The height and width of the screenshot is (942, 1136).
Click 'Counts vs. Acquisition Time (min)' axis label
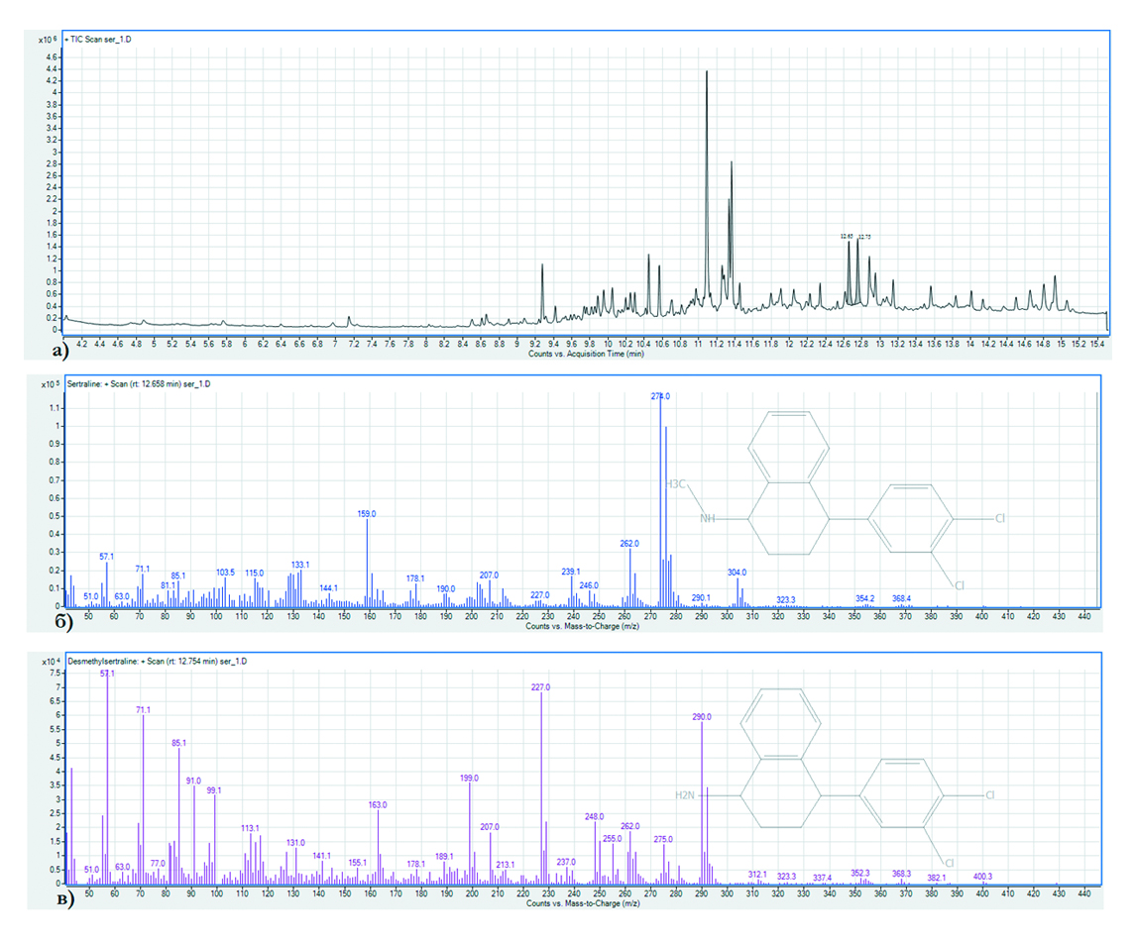[x=586, y=353]
